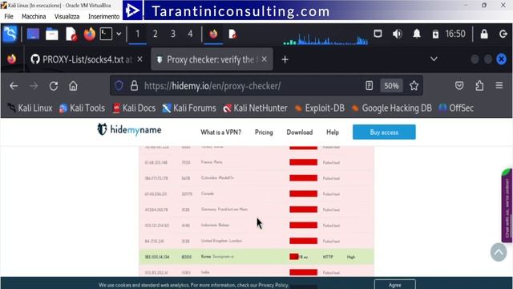This screenshot has height=289, width=513.
Task: Open the Kali Docs bookmark
Action: click(134, 108)
